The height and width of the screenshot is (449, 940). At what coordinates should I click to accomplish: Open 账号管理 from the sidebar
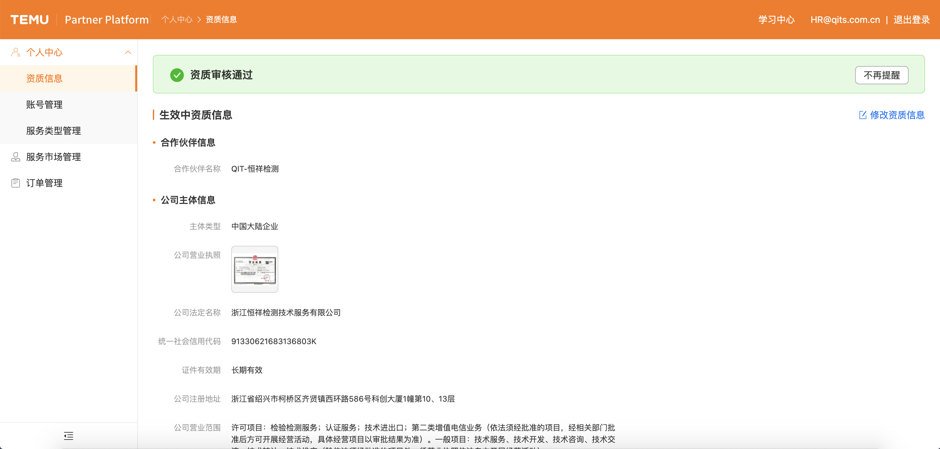coord(44,104)
